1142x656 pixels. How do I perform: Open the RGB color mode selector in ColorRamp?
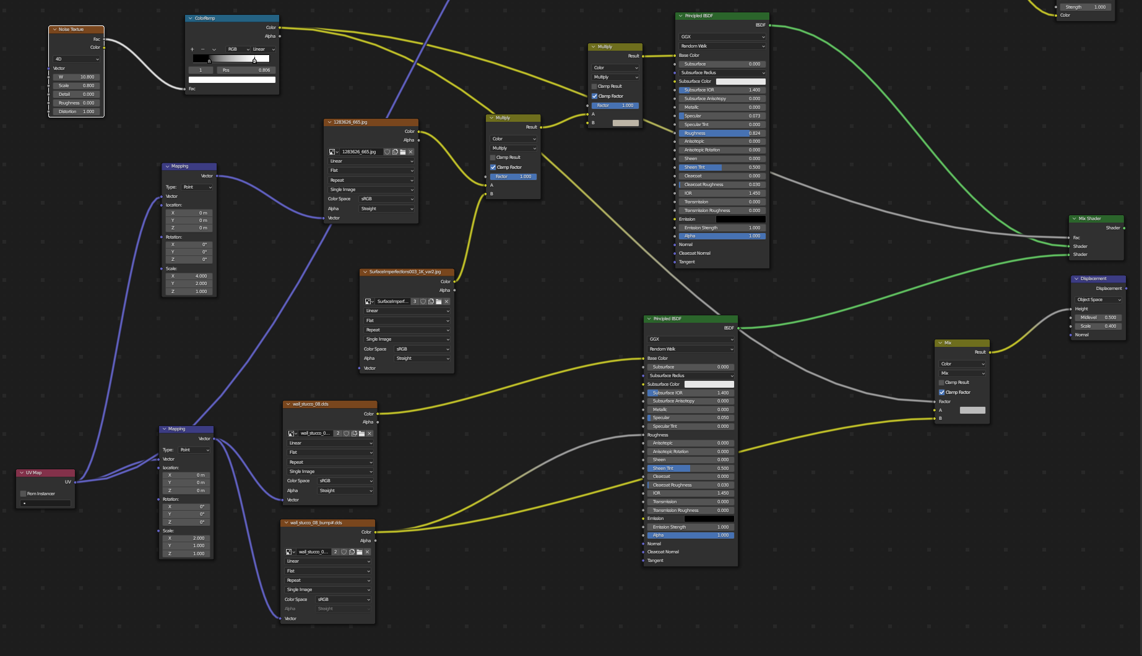(238, 49)
